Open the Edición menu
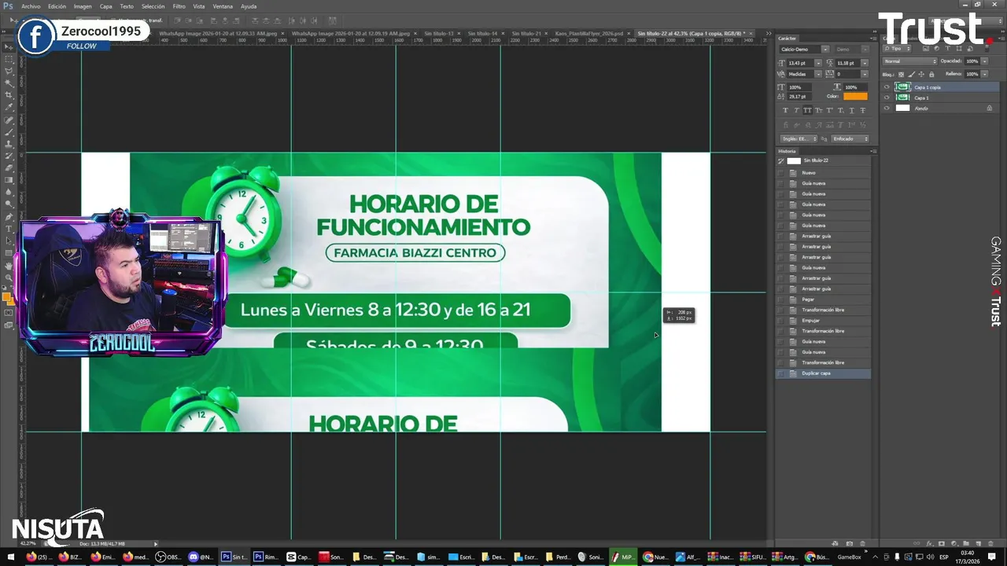Image resolution: width=1007 pixels, height=566 pixels. click(x=57, y=6)
